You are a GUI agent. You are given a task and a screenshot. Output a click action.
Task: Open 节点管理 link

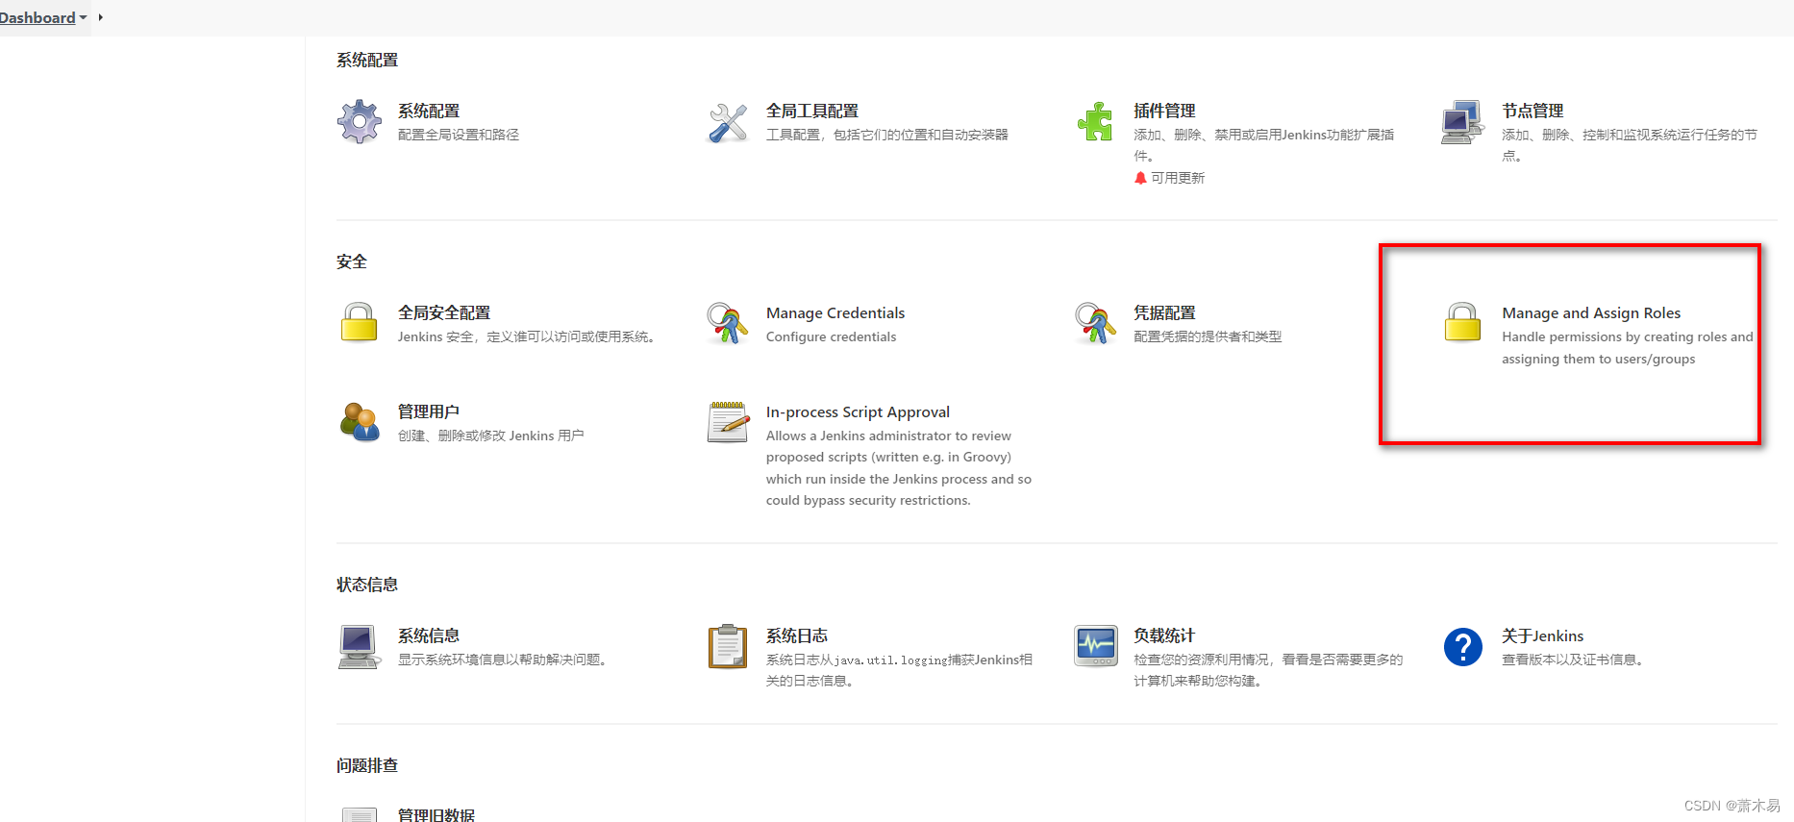(x=1532, y=111)
